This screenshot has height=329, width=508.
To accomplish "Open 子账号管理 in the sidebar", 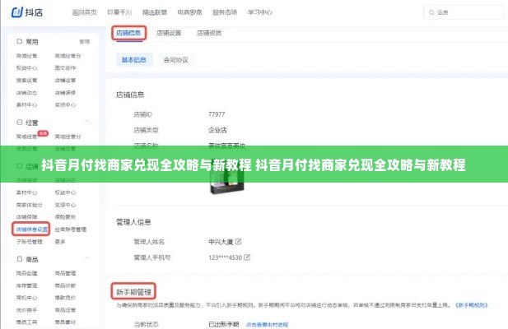I will [29, 242].
